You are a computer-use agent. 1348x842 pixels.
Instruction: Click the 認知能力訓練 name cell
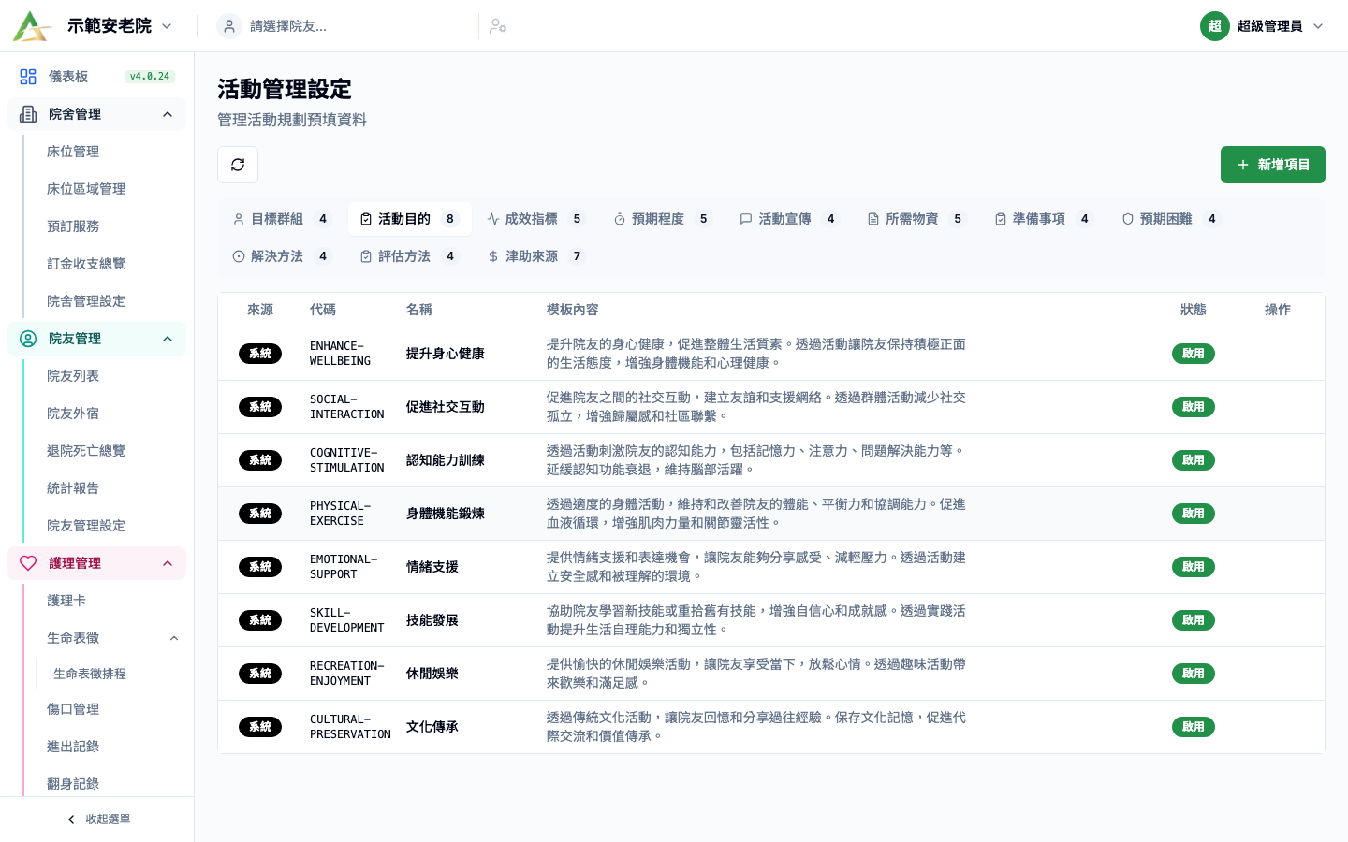[x=446, y=460]
